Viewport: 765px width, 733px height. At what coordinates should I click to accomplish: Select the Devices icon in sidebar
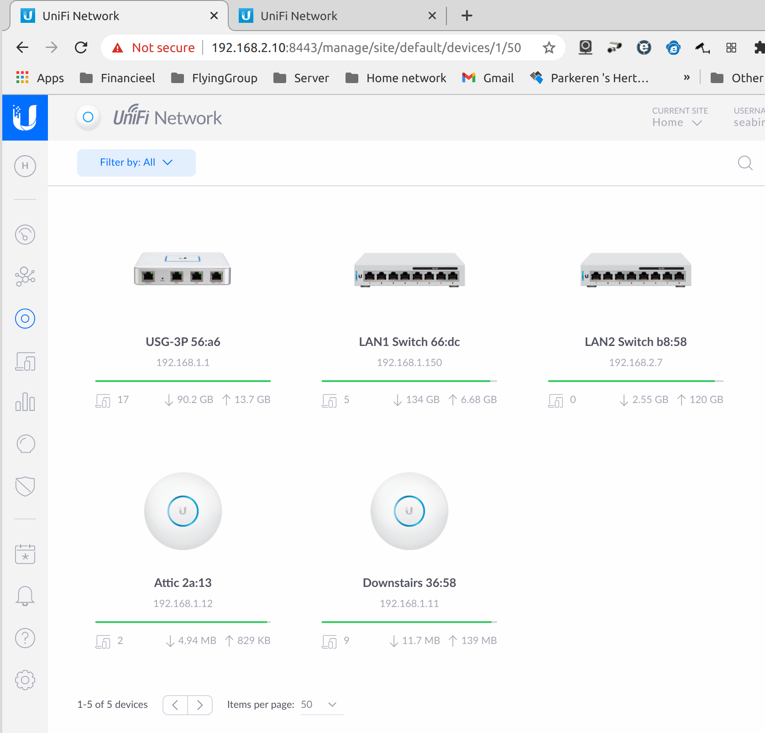click(x=25, y=319)
